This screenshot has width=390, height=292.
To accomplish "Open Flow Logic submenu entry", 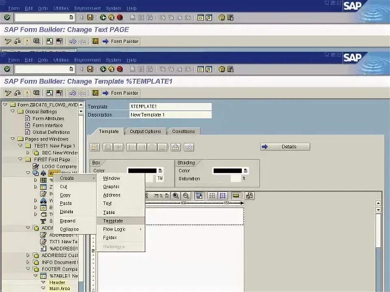I will tap(120, 229).
